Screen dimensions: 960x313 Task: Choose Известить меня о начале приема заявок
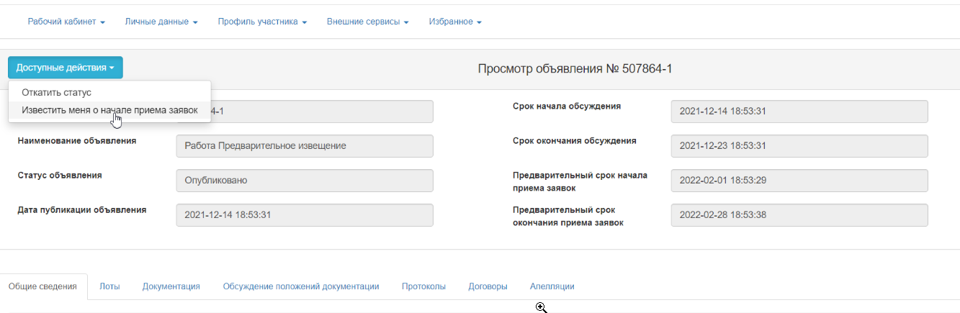point(109,110)
